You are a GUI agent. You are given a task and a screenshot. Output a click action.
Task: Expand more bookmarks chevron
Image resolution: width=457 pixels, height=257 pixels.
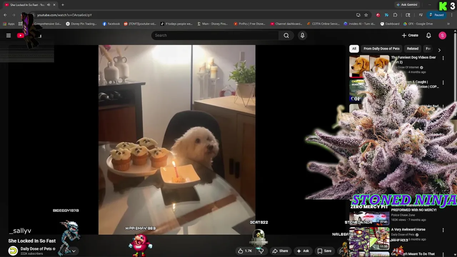(448, 24)
